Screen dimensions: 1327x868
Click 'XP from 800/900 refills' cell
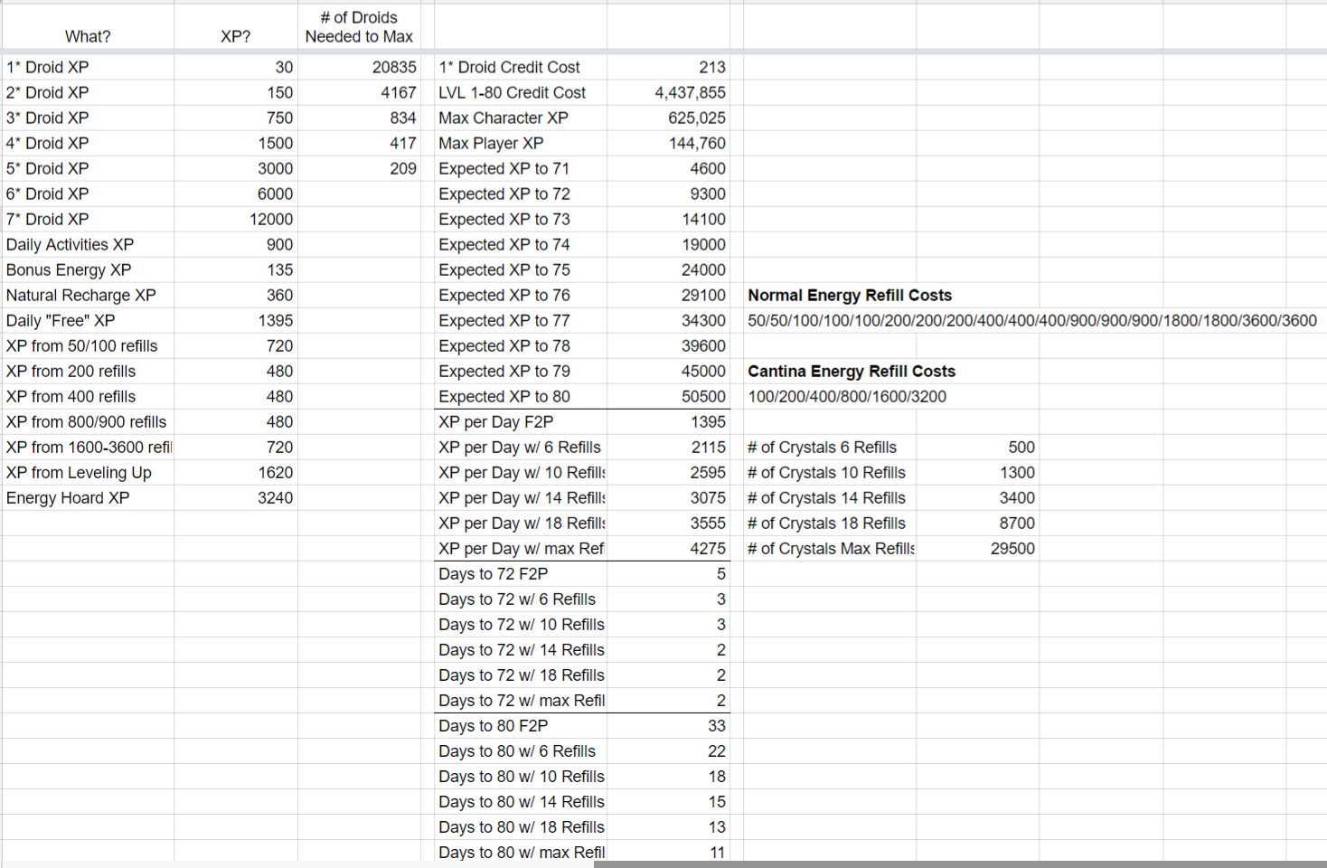88,421
